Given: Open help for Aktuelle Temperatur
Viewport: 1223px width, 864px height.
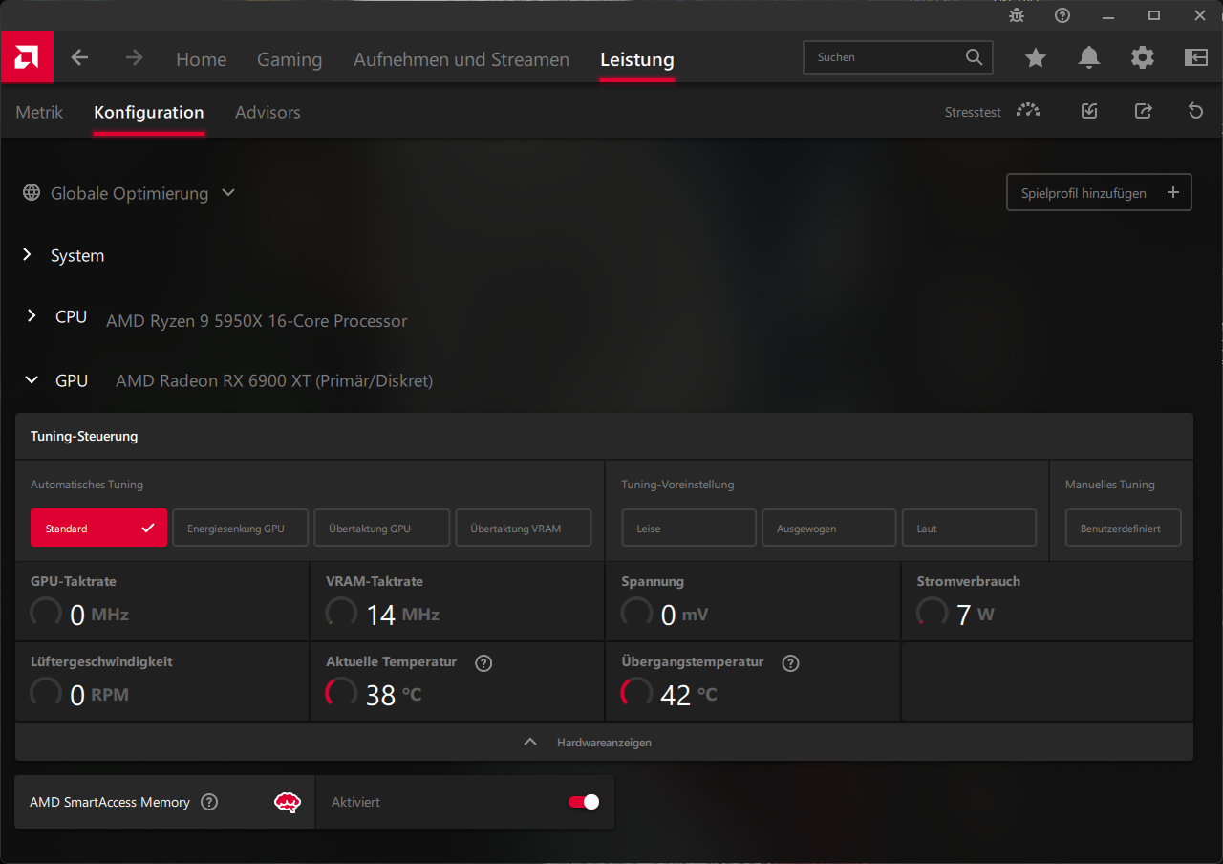Looking at the screenshot, I should tap(483, 662).
